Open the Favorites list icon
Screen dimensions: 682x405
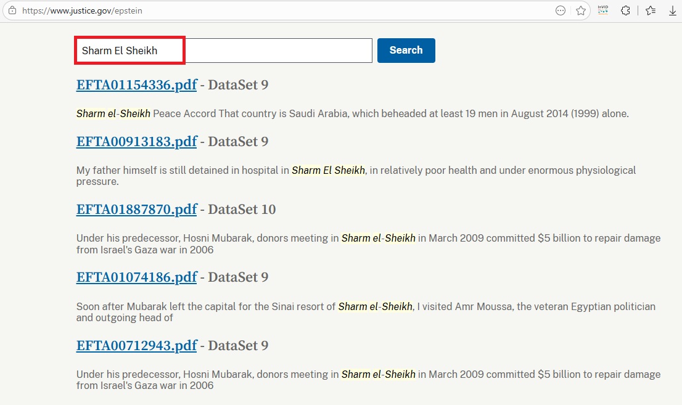651,10
